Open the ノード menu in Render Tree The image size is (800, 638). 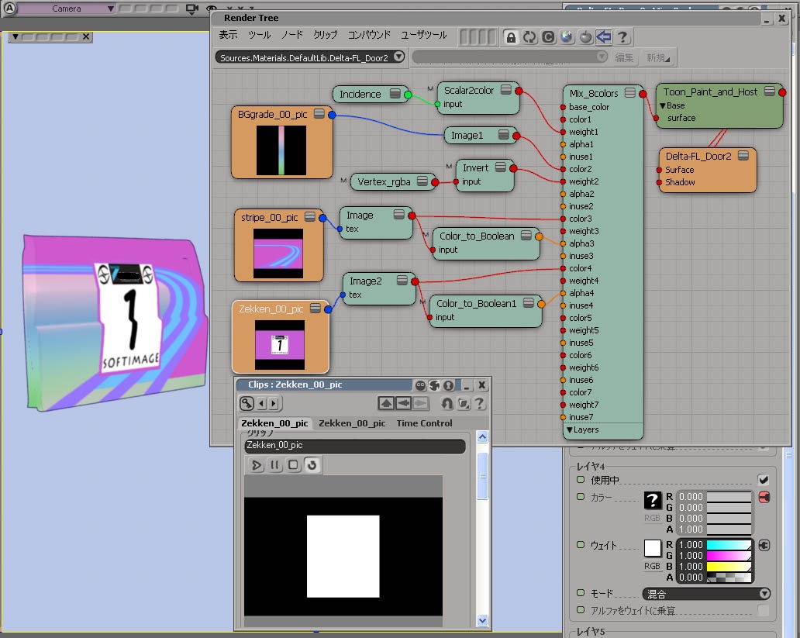292,36
